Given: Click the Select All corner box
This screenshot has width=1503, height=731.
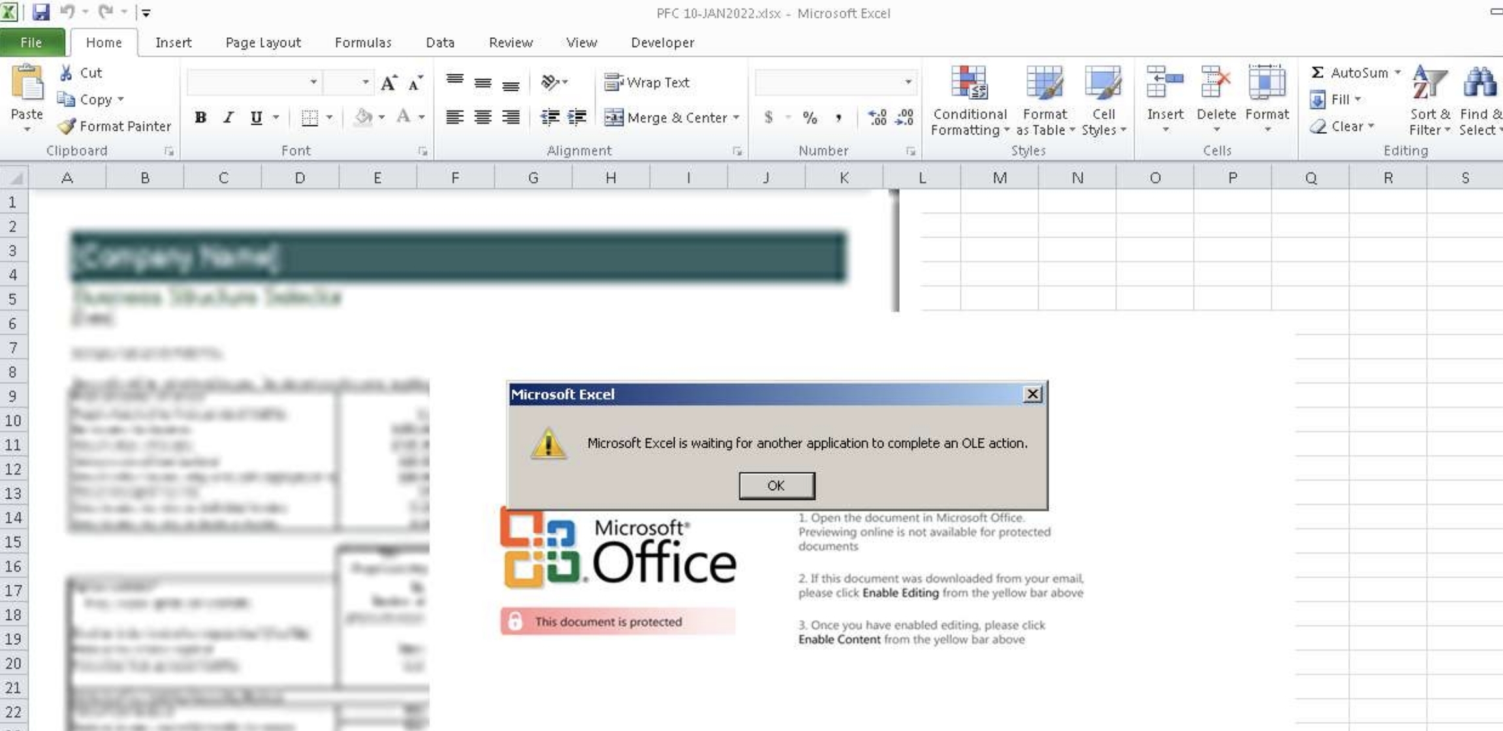Looking at the screenshot, I should (14, 178).
